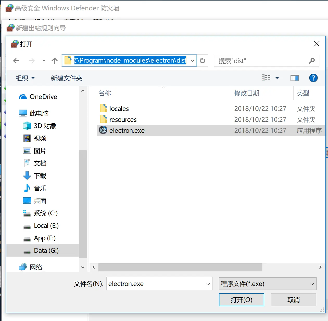This screenshot has height=321, width=328.
Task: Toggle the preview pane icon
Action: (294, 78)
